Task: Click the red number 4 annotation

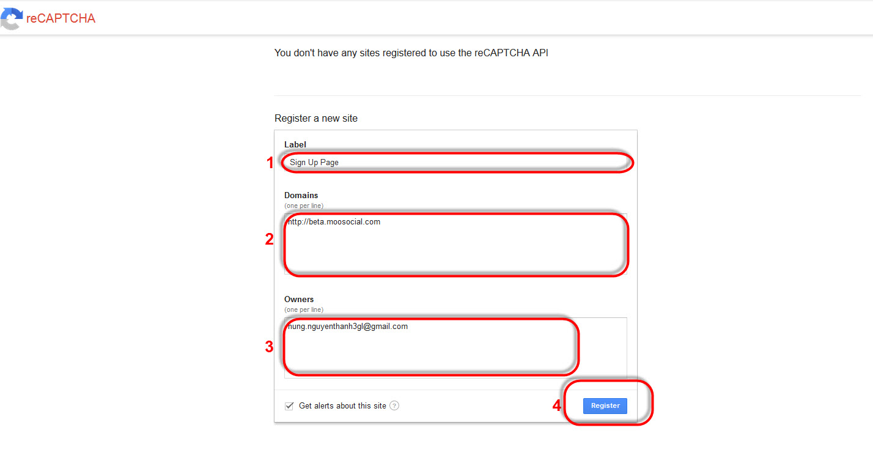Action: click(557, 405)
